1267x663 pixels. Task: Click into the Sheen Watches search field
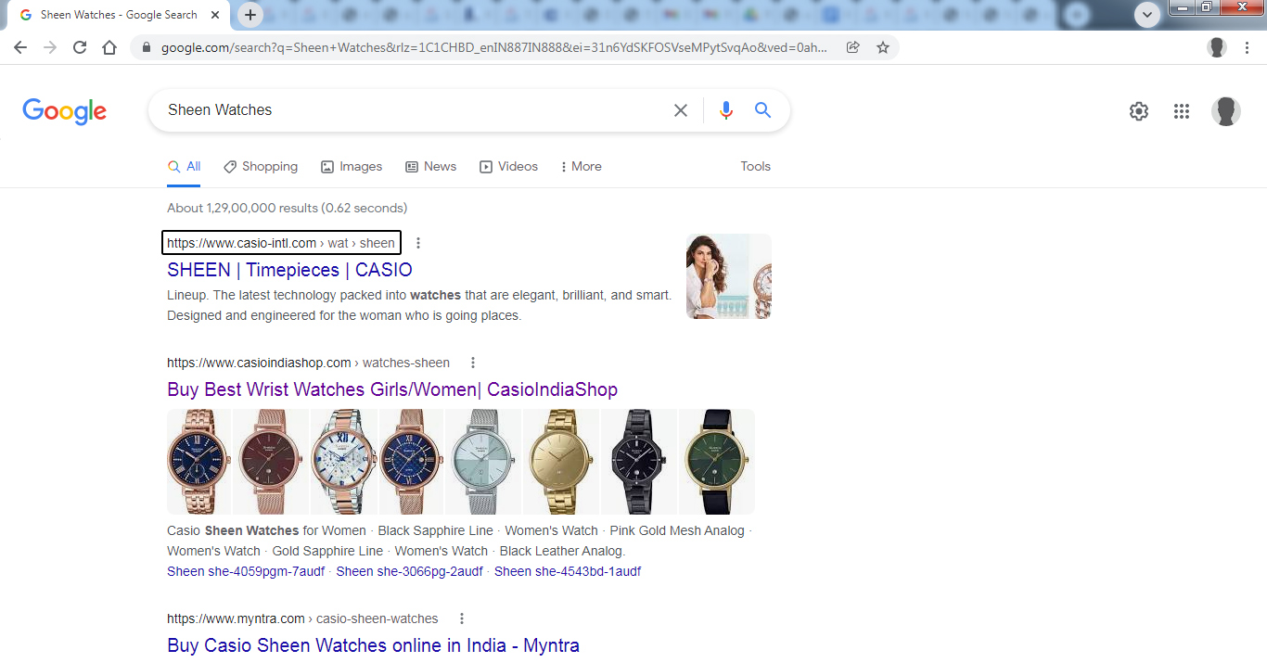click(x=408, y=110)
